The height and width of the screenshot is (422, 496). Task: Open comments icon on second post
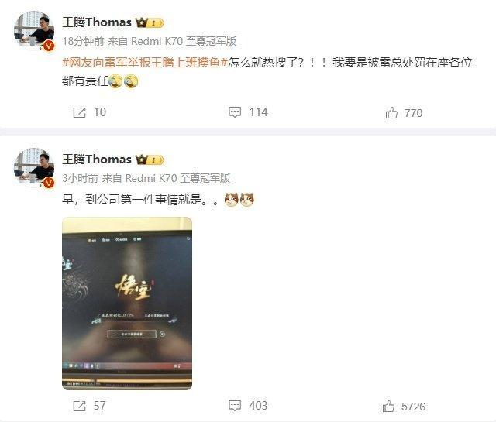(x=235, y=406)
